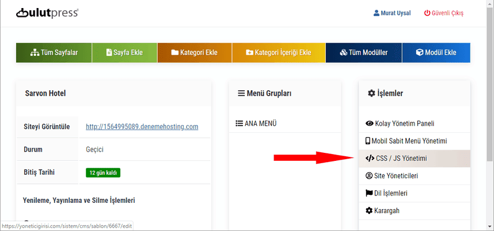
Task: Click the Sayfa Ekle button
Action: (124, 52)
